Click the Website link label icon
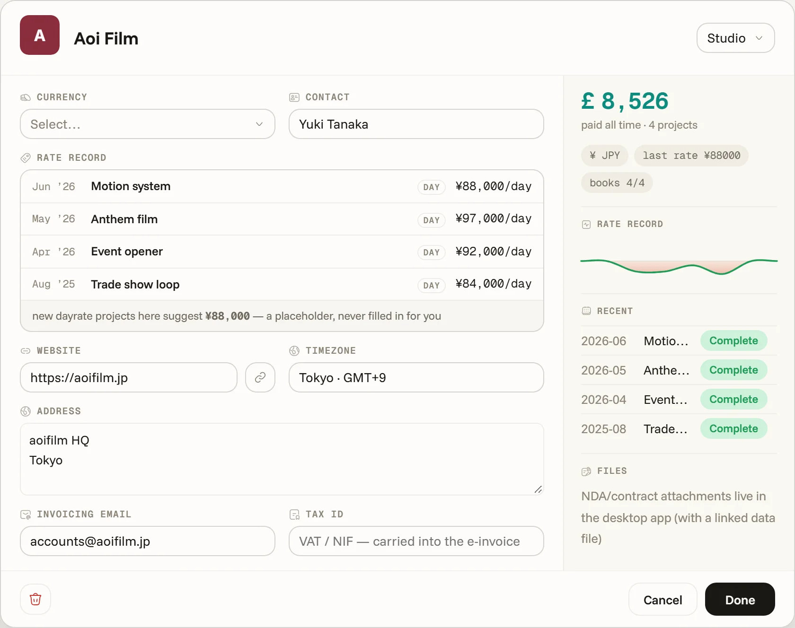Screen dimensions: 795x628 point(26,351)
